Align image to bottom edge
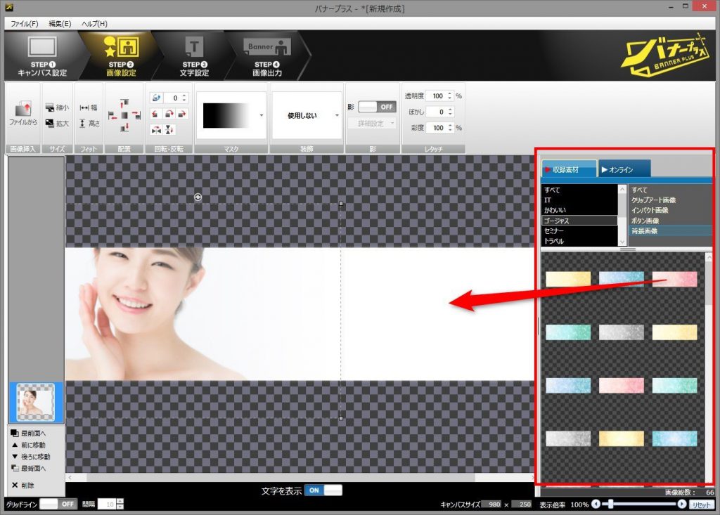This screenshot has width=720, height=515. pos(124,128)
